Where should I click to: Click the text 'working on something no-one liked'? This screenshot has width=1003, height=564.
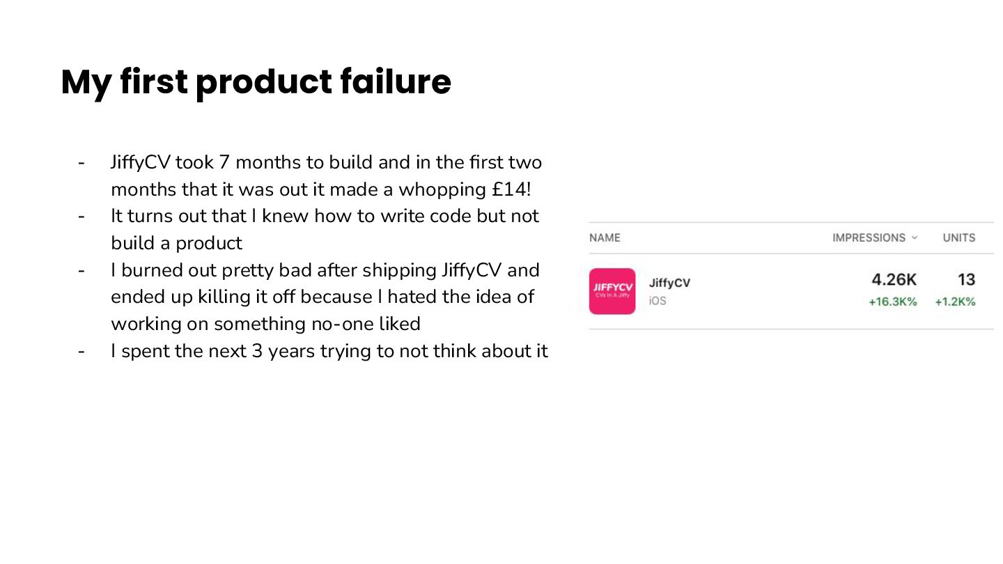pyautogui.click(x=265, y=324)
